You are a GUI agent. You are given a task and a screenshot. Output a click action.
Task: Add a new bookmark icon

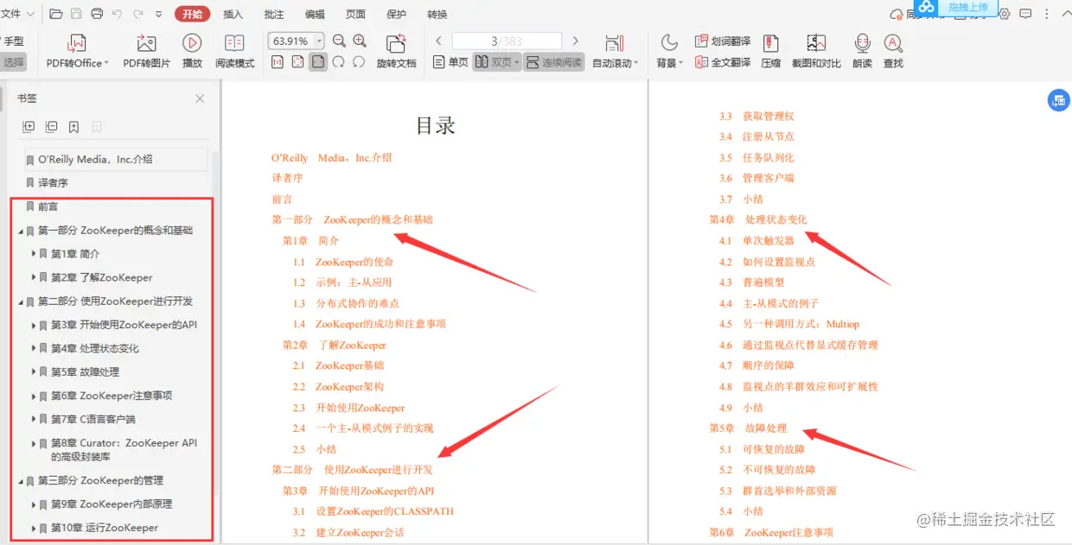point(74,127)
